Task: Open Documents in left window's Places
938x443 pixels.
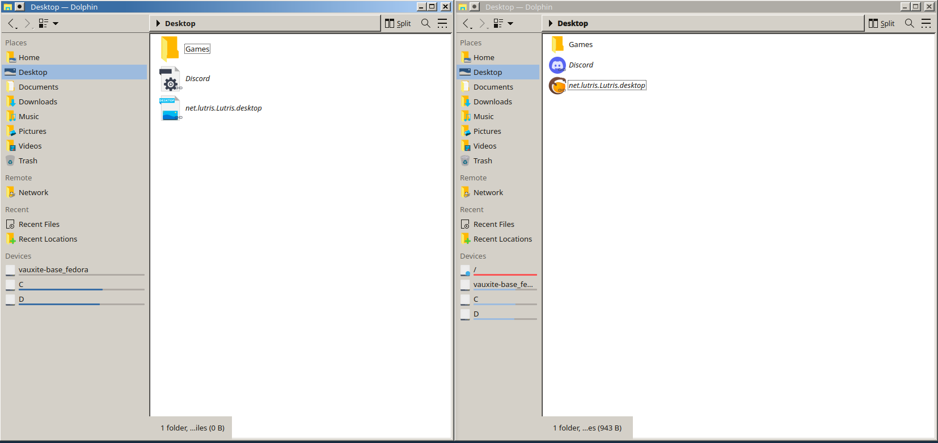Action: coord(74,87)
